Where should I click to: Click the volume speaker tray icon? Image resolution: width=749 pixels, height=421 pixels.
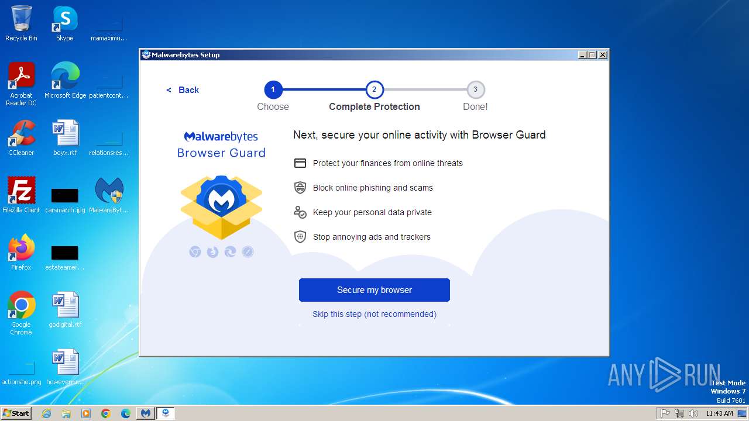point(693,413)
